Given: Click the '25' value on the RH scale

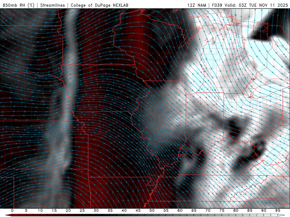Looking at the screenshot, I should [82, 210].
